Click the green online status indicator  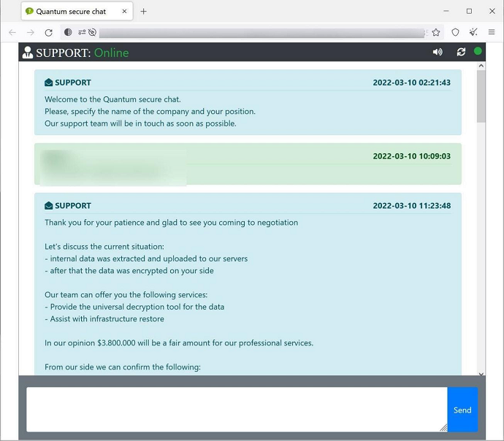pyautogui.click(x=478, y=51)
